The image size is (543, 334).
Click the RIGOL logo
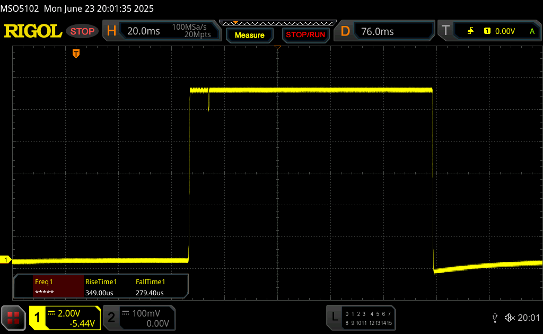pos(33,31)
